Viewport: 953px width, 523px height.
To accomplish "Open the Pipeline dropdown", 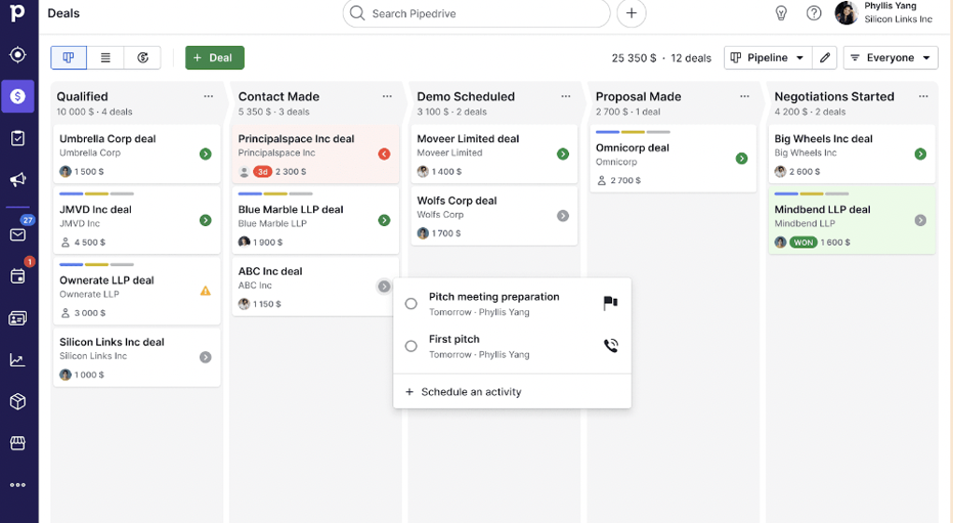I will tap(767, 58).
